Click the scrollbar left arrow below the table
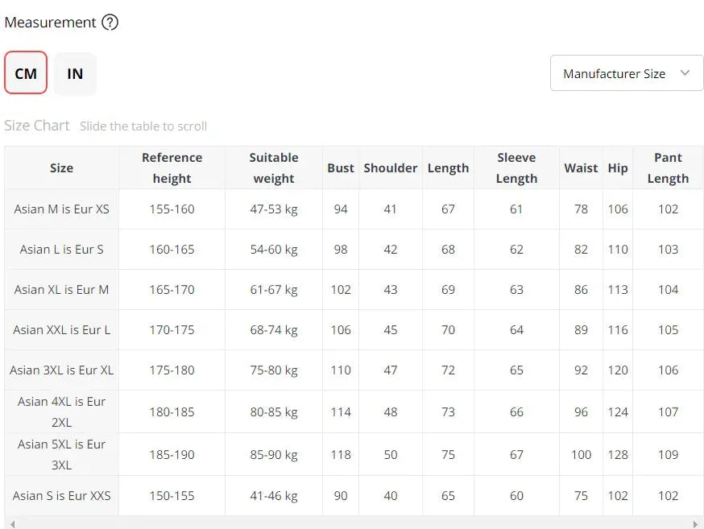Image resolution: width=704 pixels, height=529 pixels. (x=11, y=523)
